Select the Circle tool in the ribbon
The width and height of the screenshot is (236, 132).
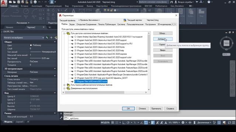[x=26, y=12]
